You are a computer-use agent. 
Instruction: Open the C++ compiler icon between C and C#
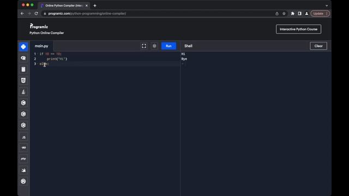pyautogui.click(x=23, y=114)
